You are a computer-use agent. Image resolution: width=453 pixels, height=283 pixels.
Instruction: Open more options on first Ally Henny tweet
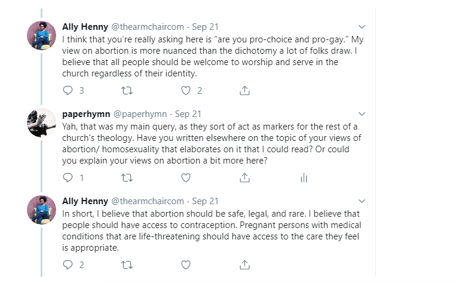tap(360, 27)
